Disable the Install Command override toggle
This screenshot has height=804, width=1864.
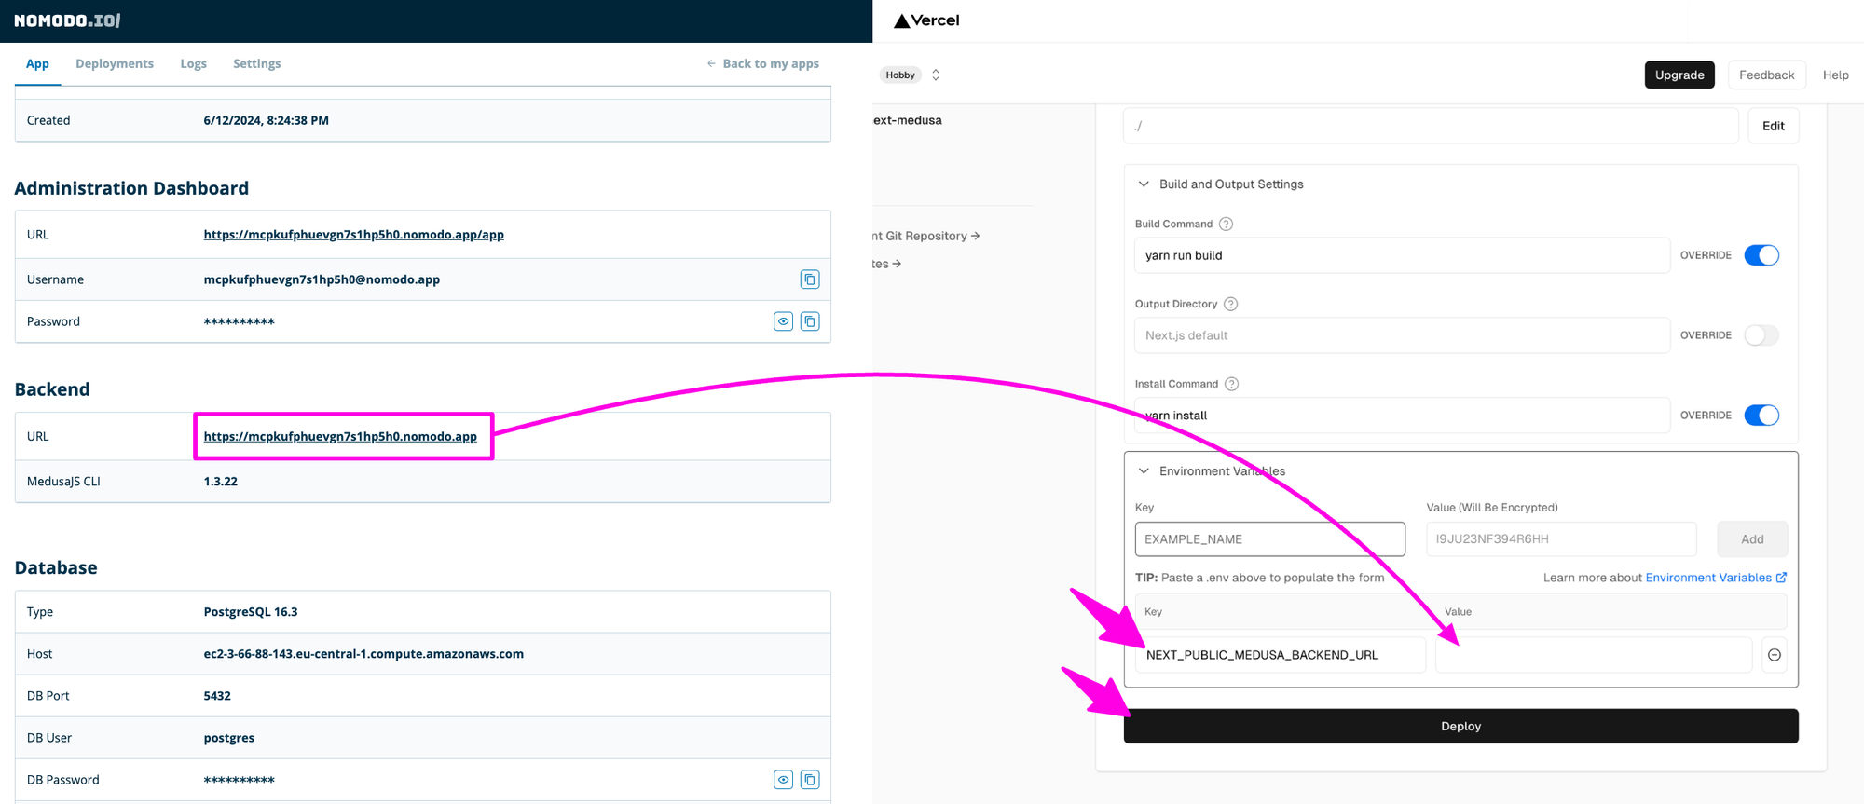coord(1761,416)
